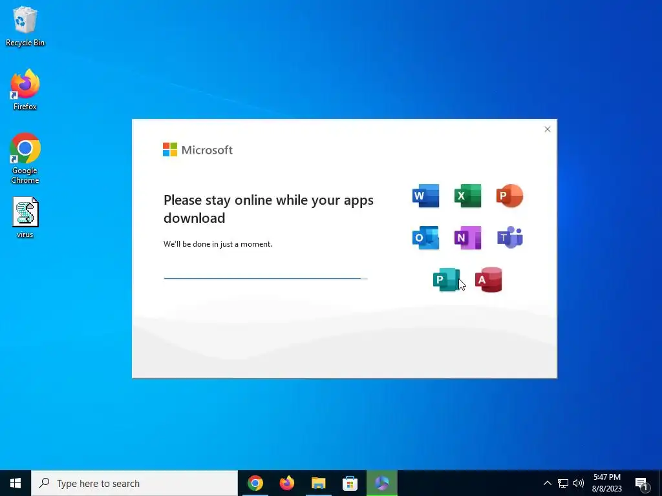Click the download progress bar
The height and width of the screenshot is (496, 662).
coord(266,278)
